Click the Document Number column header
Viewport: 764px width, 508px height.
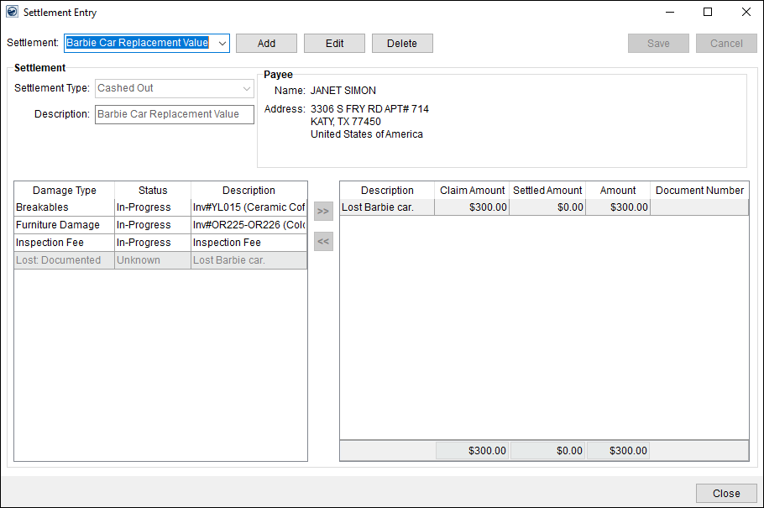699,190
